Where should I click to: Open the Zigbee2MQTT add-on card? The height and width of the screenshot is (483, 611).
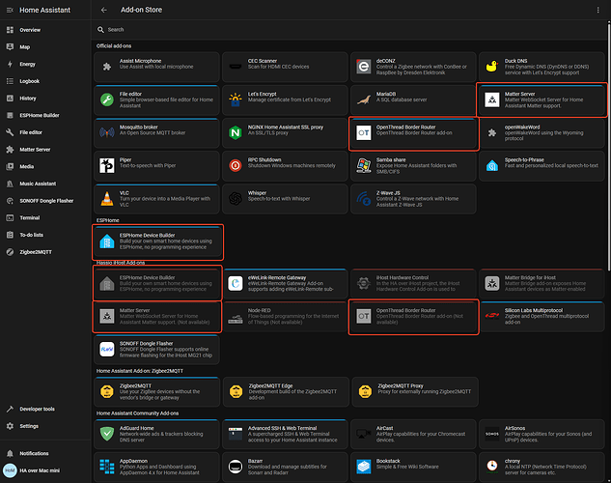[x=156, y=392]
